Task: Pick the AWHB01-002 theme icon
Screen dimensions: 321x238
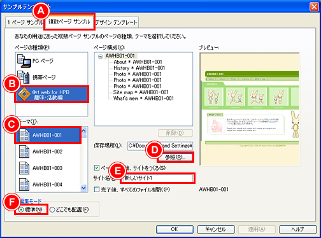Action: coord(24,151)
